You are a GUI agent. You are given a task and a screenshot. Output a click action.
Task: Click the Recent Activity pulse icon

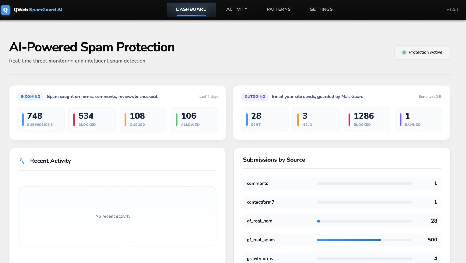click(x=22, y=161)
